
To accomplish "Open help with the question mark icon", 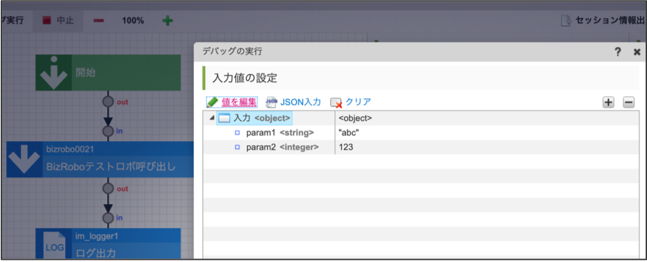I will pos(618,52).
